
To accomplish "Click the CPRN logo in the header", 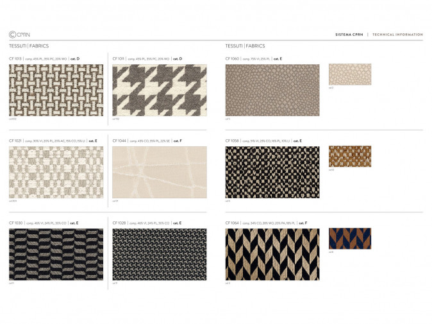I will pyautogui.click(x=19, y=35).
